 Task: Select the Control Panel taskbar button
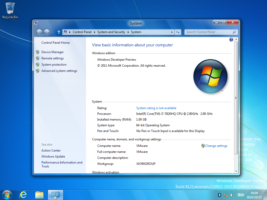click(x=56, y=195)
